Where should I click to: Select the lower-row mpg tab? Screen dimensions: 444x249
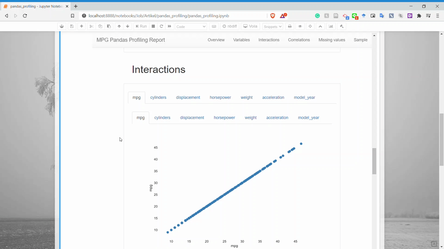[140, 117]
